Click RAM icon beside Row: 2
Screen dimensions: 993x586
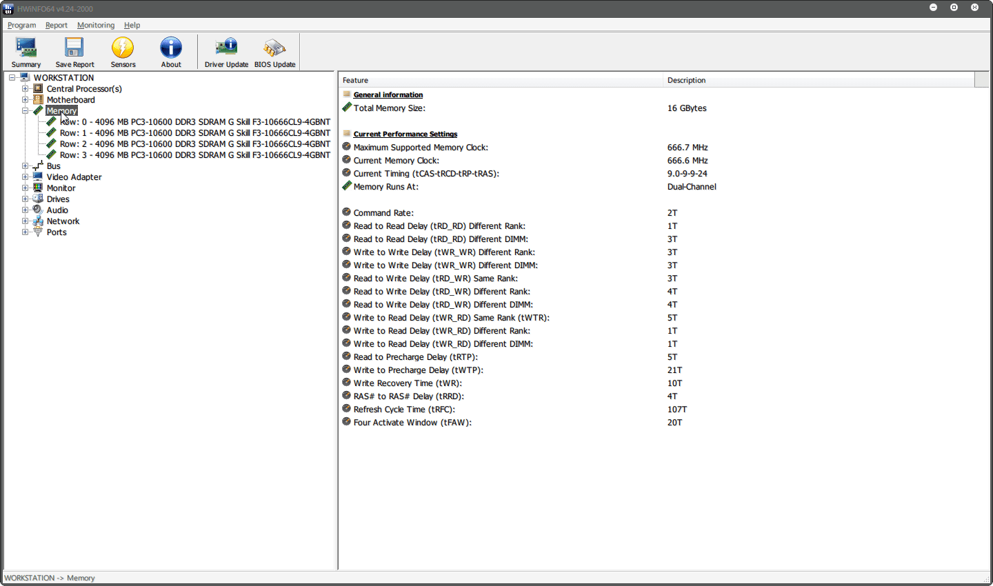pyautogui.click(x=51, y=144)
